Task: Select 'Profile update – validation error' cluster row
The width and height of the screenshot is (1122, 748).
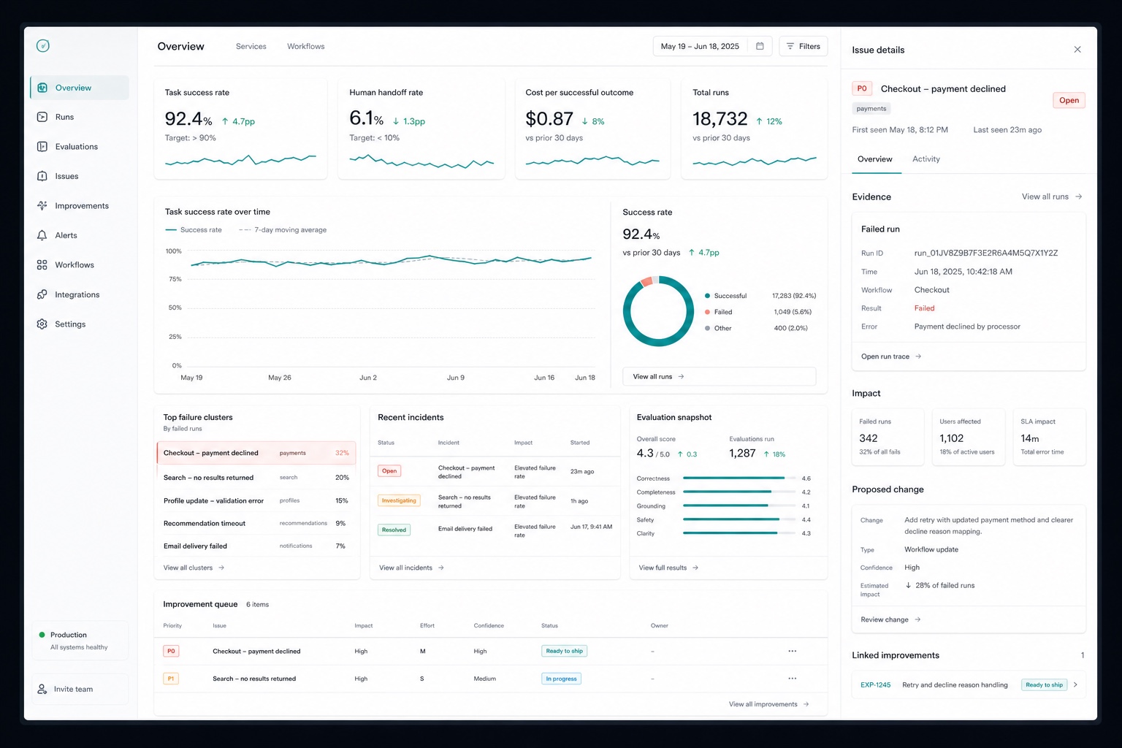Action: 256,501
